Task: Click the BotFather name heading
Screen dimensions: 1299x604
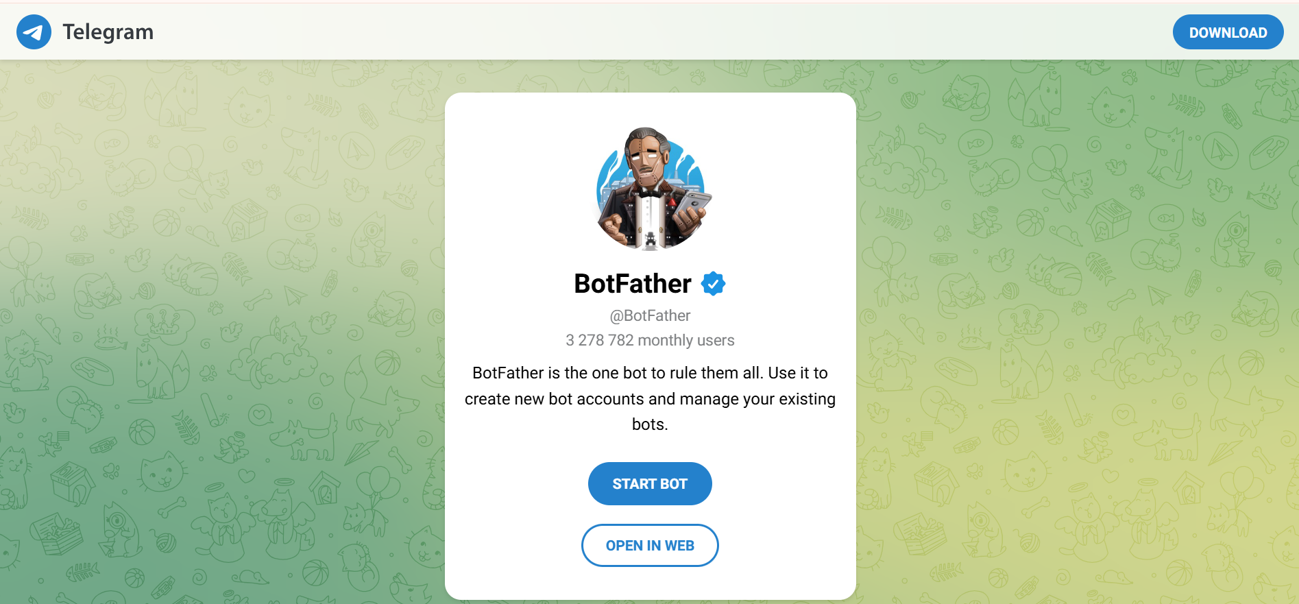Action: pos(632,284)
